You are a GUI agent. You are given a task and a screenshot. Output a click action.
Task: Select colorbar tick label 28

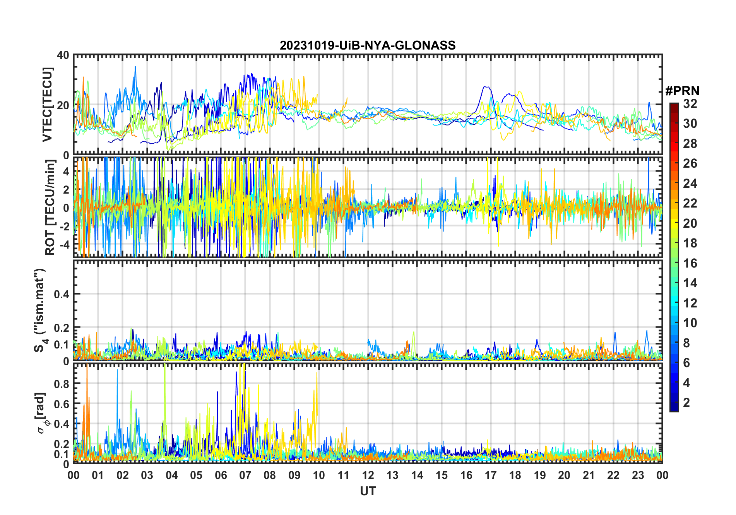coord(690,144)
